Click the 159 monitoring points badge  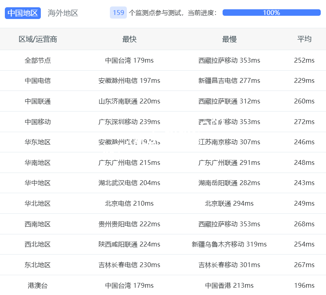(x=118, y=13)
